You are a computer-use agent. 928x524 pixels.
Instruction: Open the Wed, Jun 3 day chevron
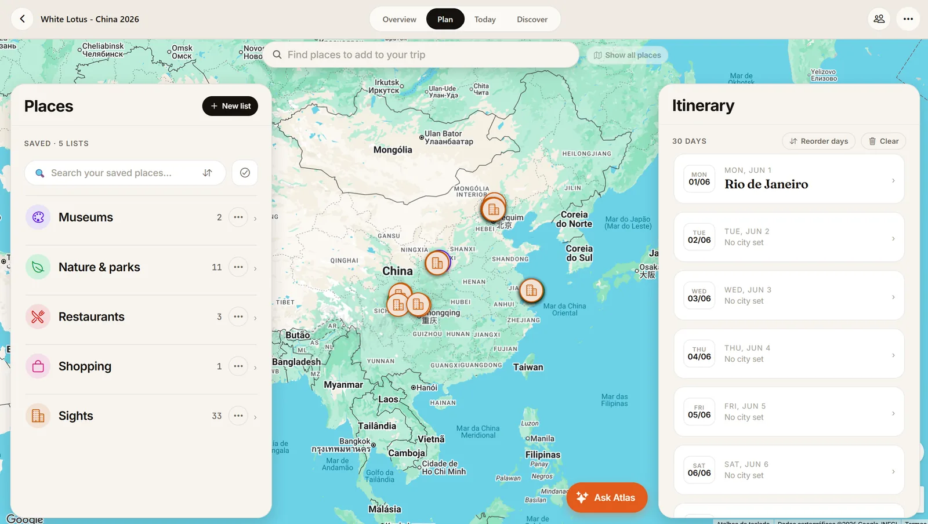(893, 297)
